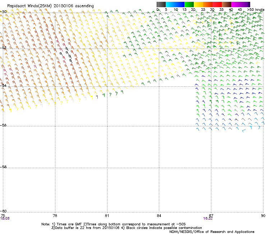Click the cluster of black wind barbs

(x=66, y=55)
